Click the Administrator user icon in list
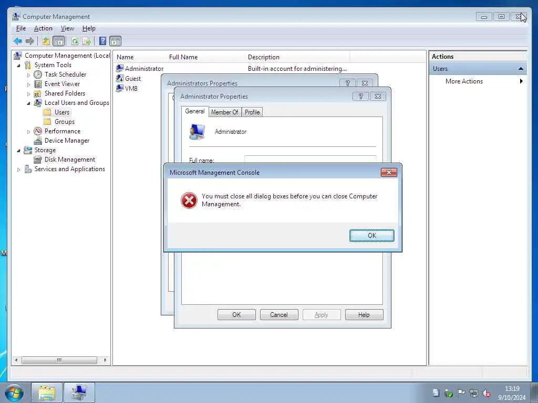 (120, 69)
